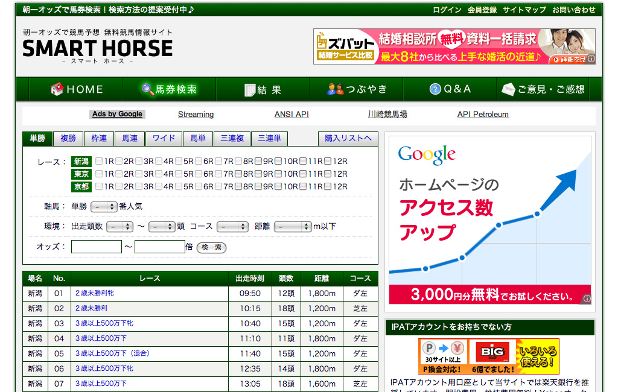The image size is (618, 392).
Task: Select the 馬連 betting tab
Action: (x=130, y=138)
